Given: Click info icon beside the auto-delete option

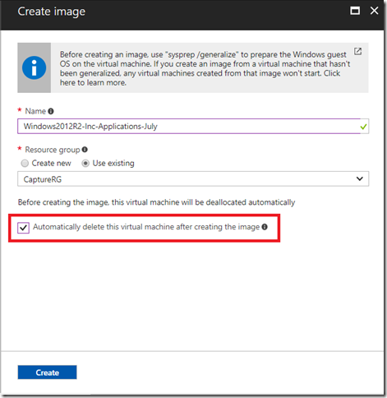Looking at the screenshot, I should [265, 227].
